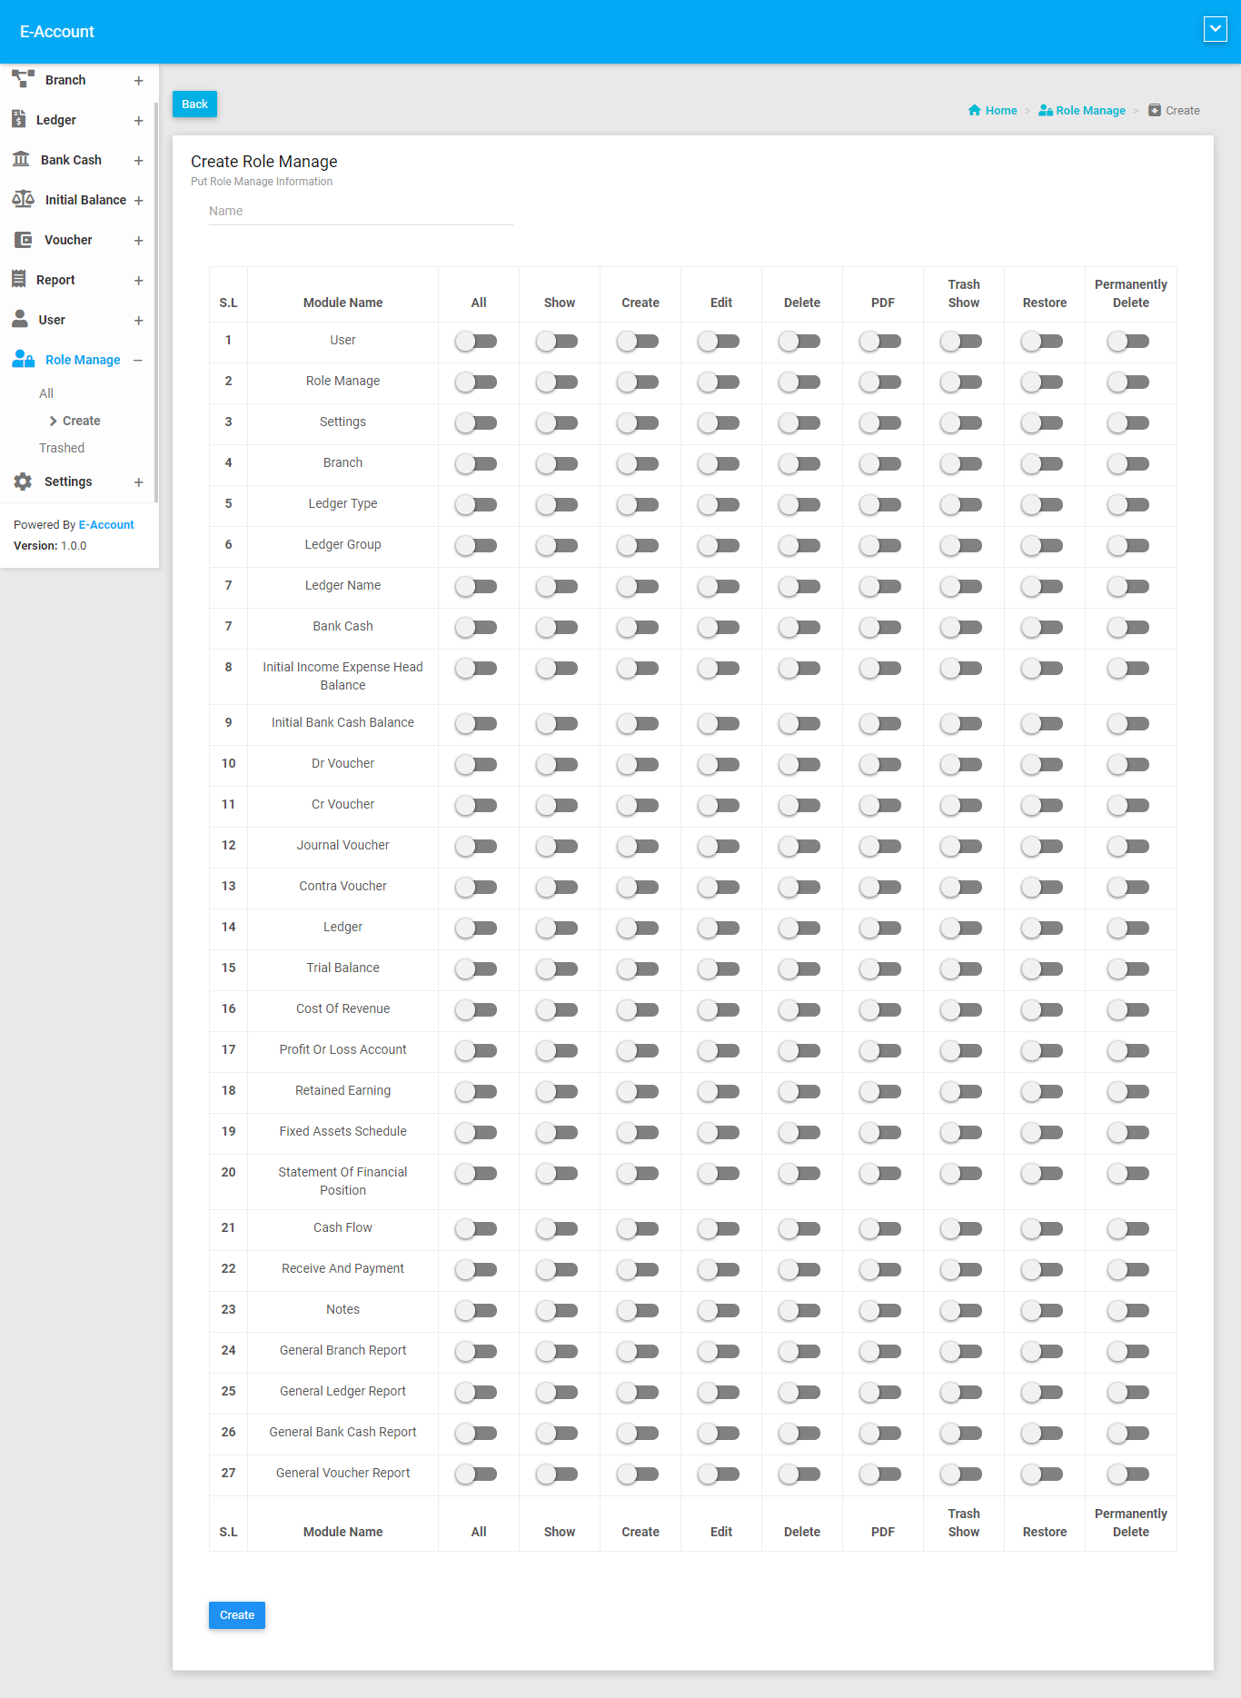The image size is (1241, 1698).
Task: Open the top-right header dropdown arrow
Action: (x=1215, y=29)
